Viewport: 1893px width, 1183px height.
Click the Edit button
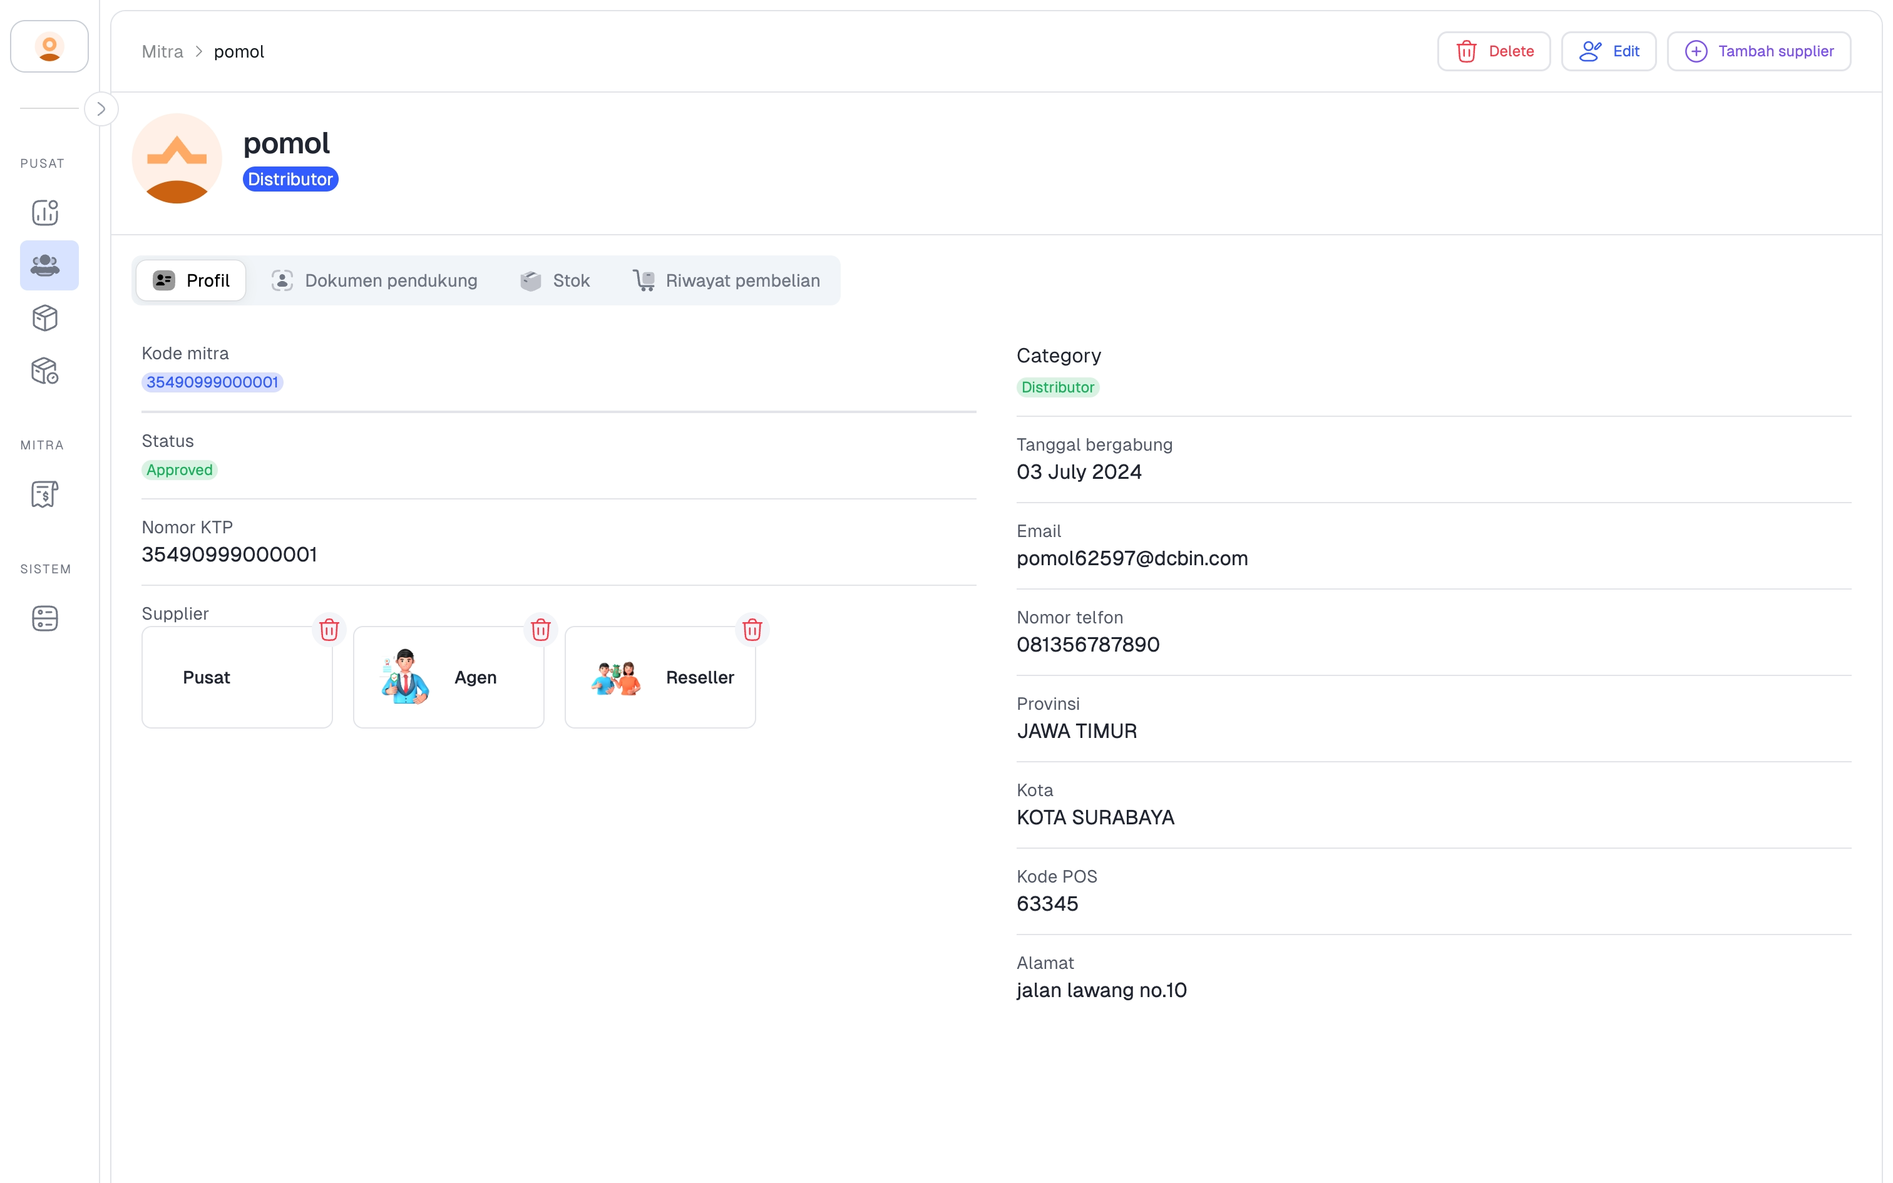pos(1608,51)
